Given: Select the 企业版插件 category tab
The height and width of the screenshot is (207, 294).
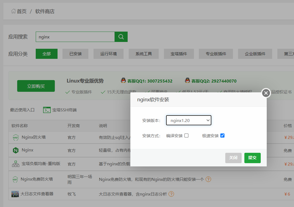Looking at the screenshot, I should click(x=255, y=54).
